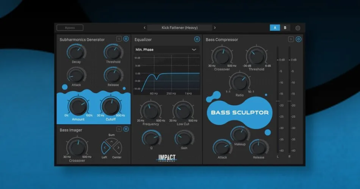Click the Impact Soundworks logo
This screenshot has width=360, height=189.
(167, 158)
